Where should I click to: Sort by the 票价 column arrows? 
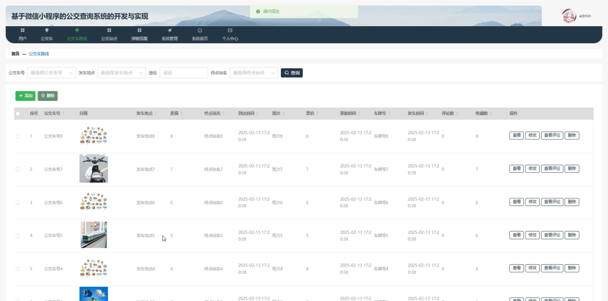click(317, 113)
